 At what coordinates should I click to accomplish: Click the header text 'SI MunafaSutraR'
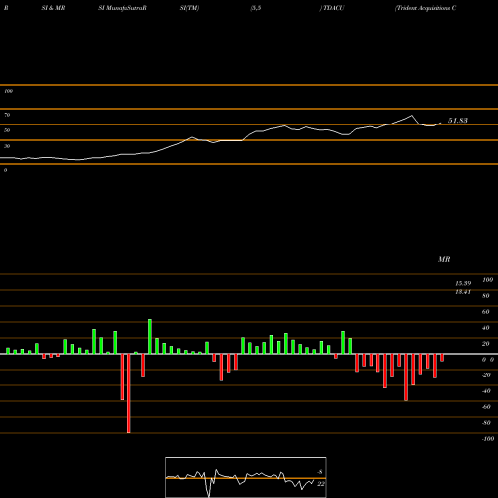click(123, 8)
